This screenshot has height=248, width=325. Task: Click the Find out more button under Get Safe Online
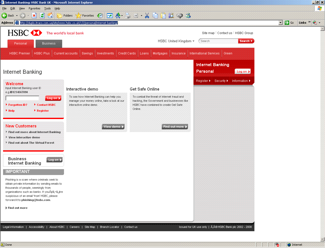(175, 127)
